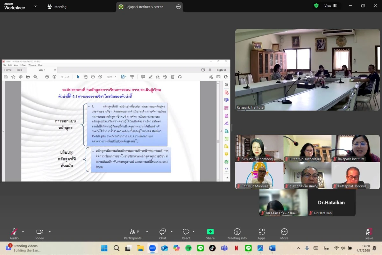Toggle the system volume icon in tray
Viewport: 382px width, 255px height.
click(x=343, y=248)
